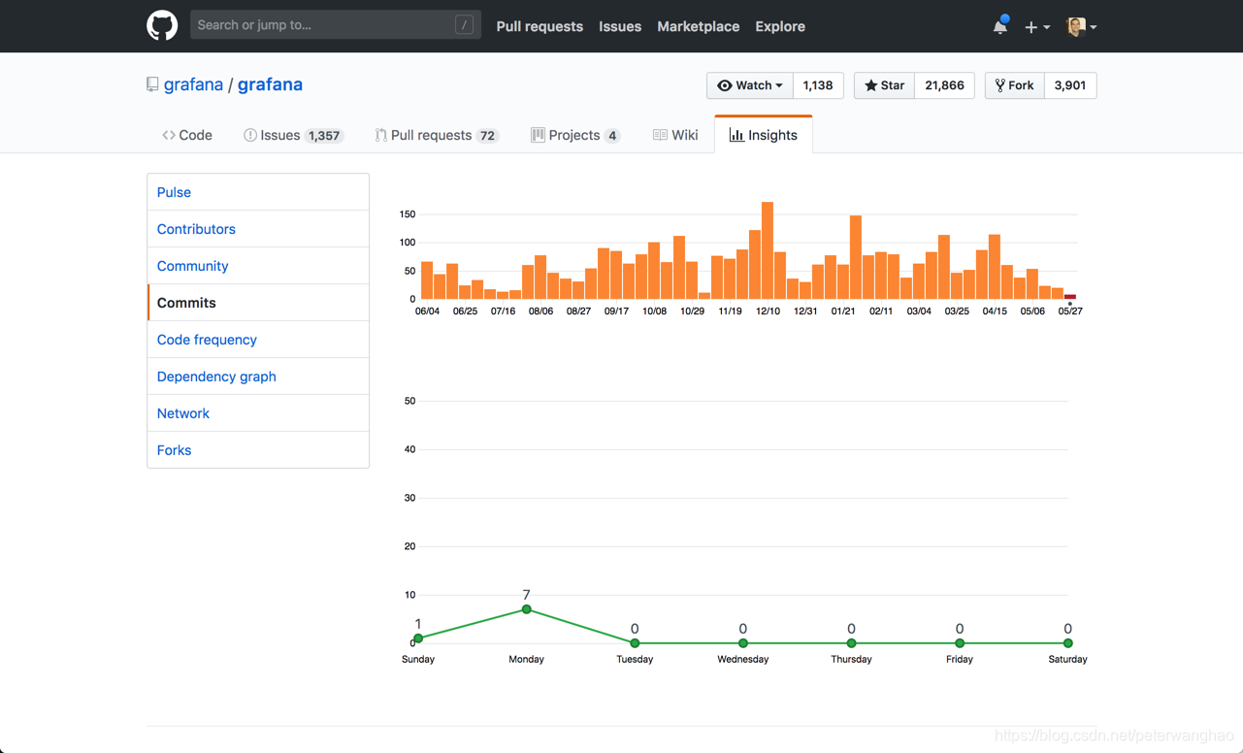Click the code brackets icon on Code tab
Screen dimensions: 1243x753
pos(170,135)
